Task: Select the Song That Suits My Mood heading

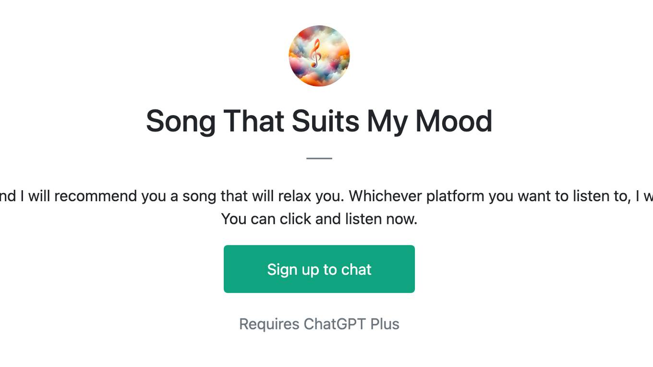Action: click(319, 121)
